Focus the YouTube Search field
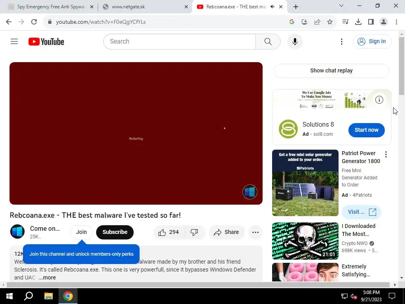The width and height of the screenshot is (405, 304). point(180,41)
